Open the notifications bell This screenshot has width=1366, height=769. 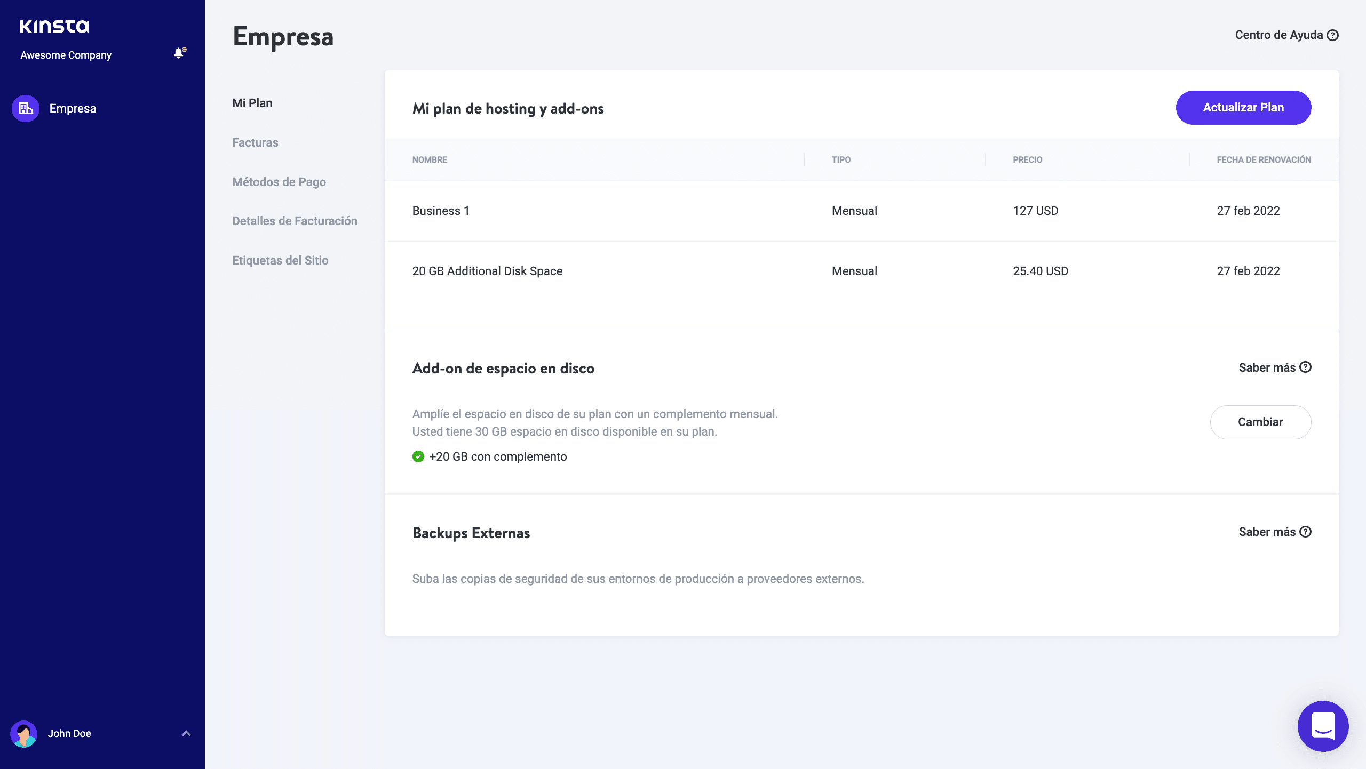coord(179,53)
